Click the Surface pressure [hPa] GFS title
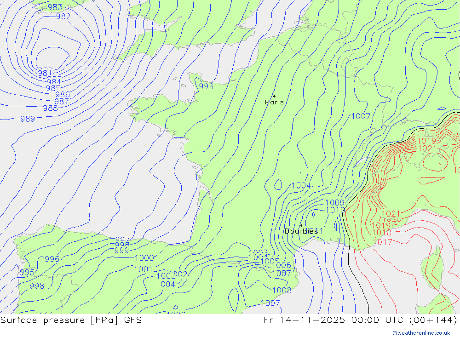Viewport: 460px width, 337px height. click(x=71, y=320)
